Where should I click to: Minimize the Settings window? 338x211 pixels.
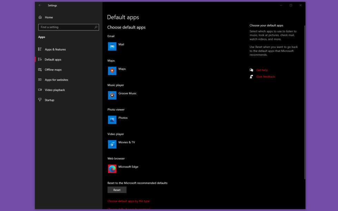tap(281, 6)
